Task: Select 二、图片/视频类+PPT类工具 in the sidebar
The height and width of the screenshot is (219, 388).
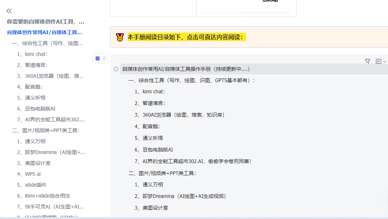Action: pos(45,130)
